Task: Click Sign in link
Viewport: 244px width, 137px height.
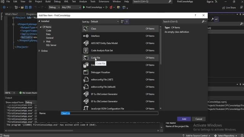Action: (x=210, y=2)
